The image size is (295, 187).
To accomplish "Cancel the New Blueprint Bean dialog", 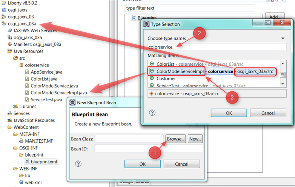I will [181, 164].
